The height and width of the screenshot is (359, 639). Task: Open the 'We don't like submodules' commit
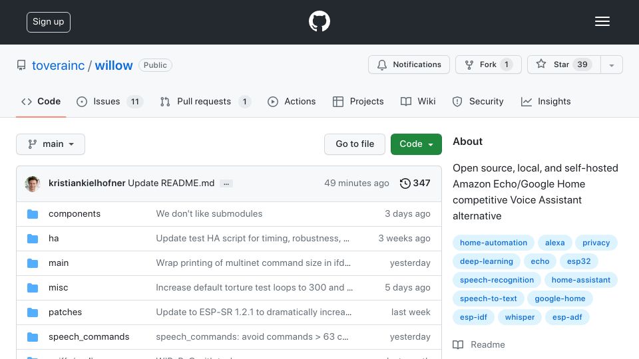point(209,213)
